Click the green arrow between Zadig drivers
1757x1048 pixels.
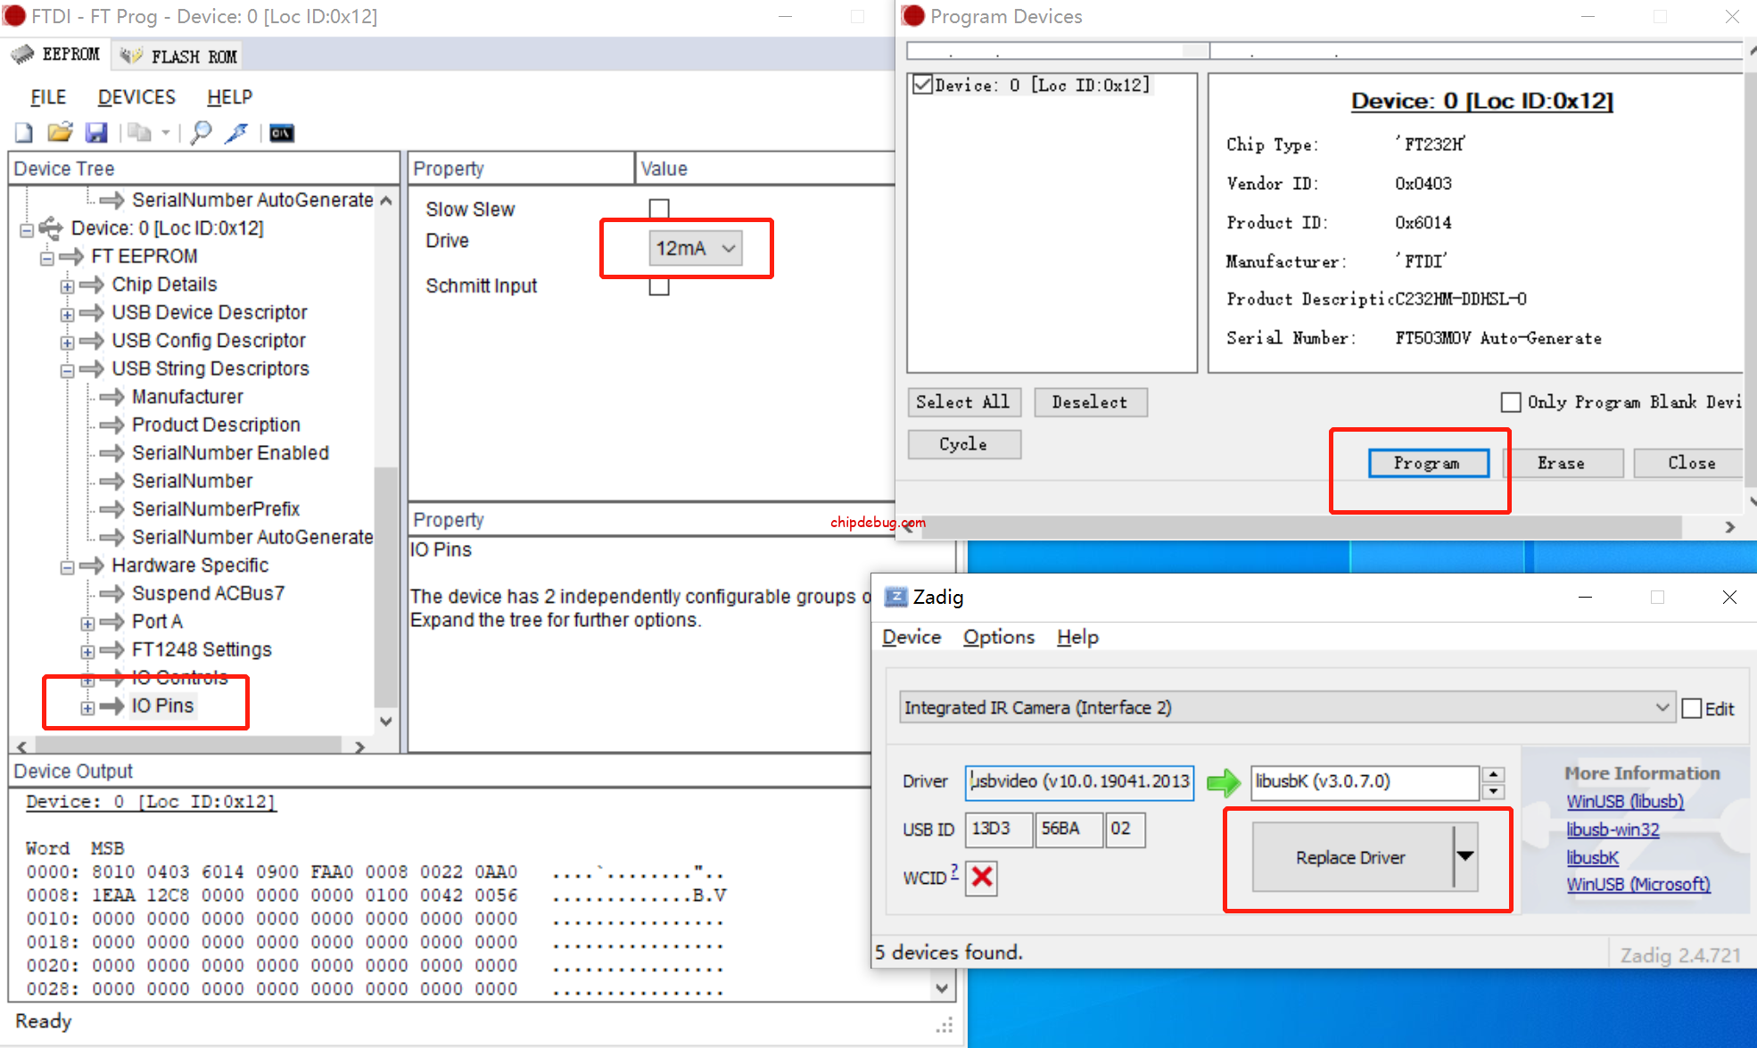(1223, 782)
